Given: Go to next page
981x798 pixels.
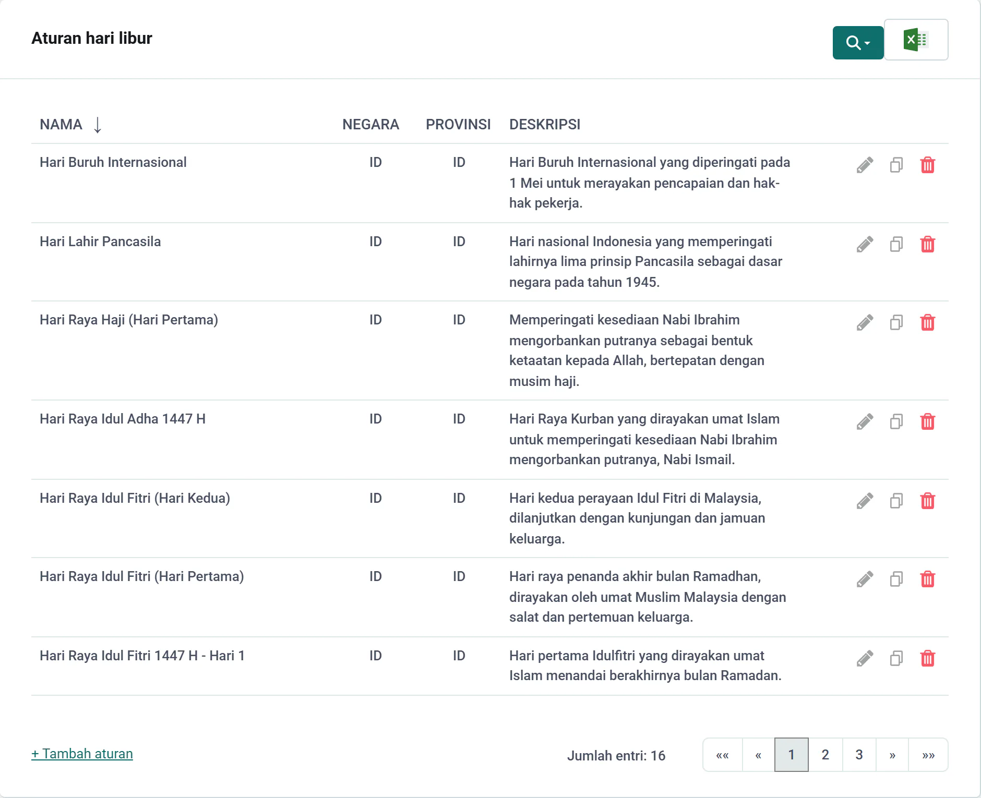Looking at the screenshot, I should pos(892,755).
